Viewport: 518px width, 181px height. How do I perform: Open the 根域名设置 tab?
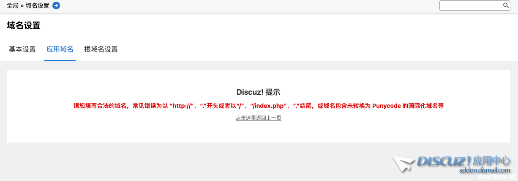click(x=101, y=49)
